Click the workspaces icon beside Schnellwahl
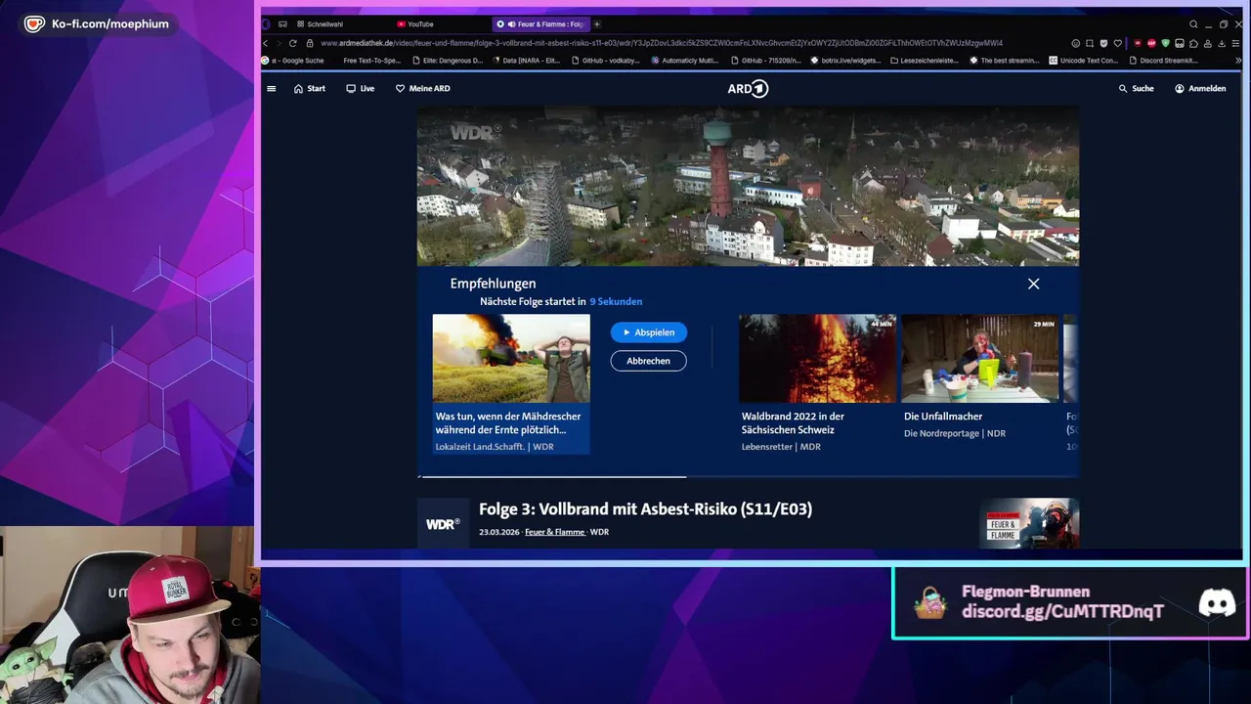 pyautogui.click(x=282, y=24)
